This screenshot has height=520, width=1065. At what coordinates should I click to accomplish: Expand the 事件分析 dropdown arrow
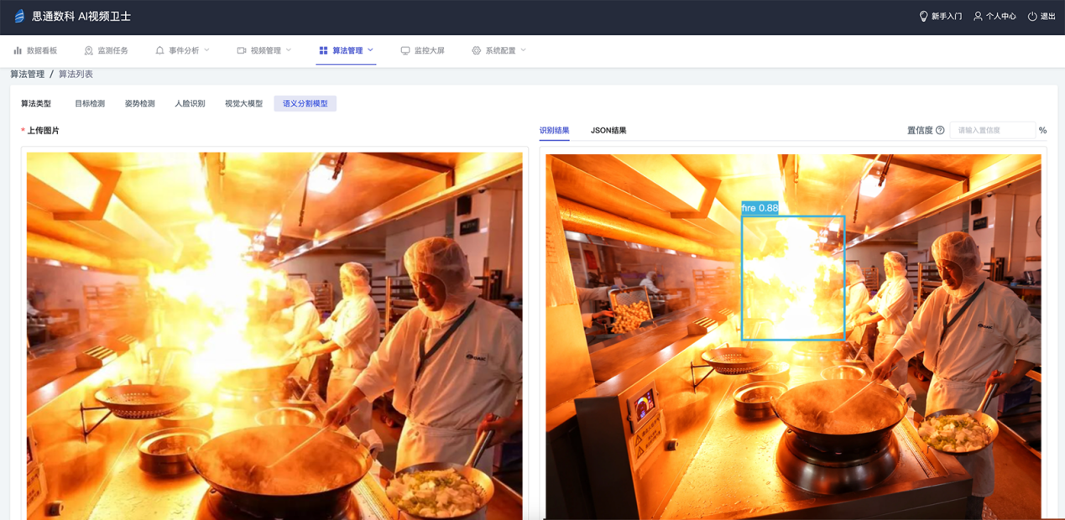point(207,50)
